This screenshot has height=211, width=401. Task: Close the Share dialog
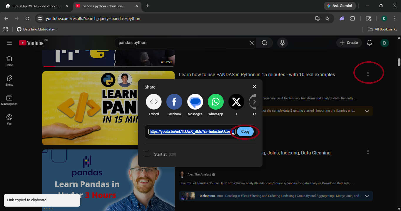tap(255, 86)
